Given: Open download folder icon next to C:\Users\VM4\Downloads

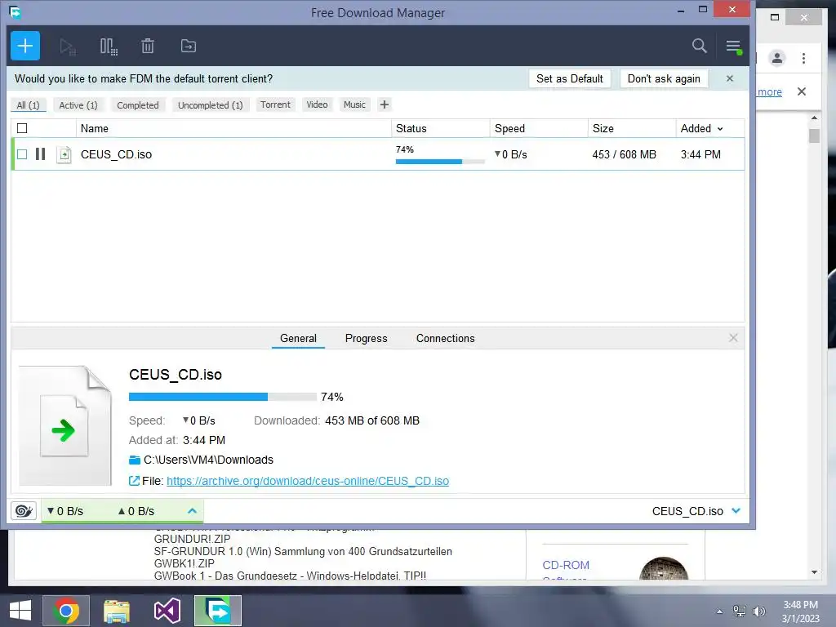Looking at the screenshot, I should coord(135,460).
